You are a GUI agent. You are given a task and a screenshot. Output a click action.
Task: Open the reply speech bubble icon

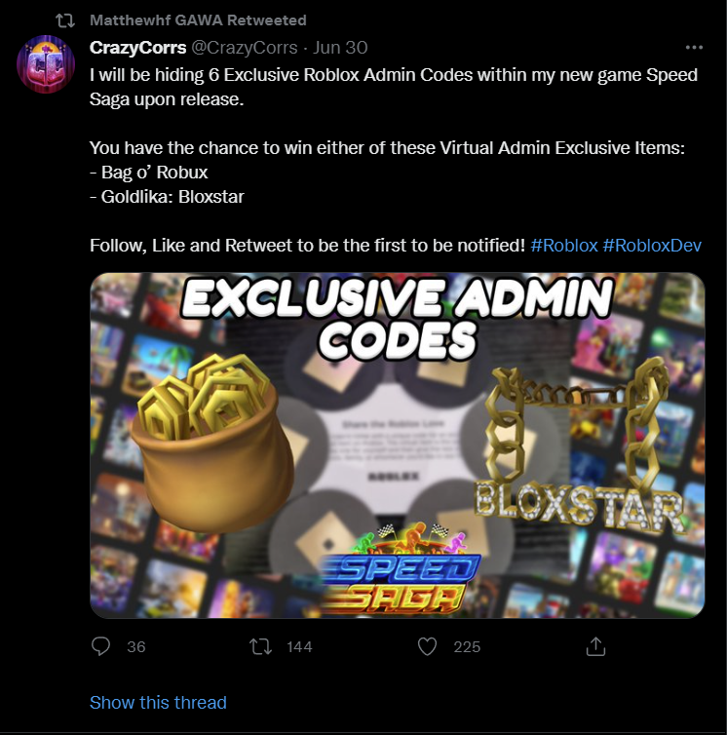tap(100, 646)
